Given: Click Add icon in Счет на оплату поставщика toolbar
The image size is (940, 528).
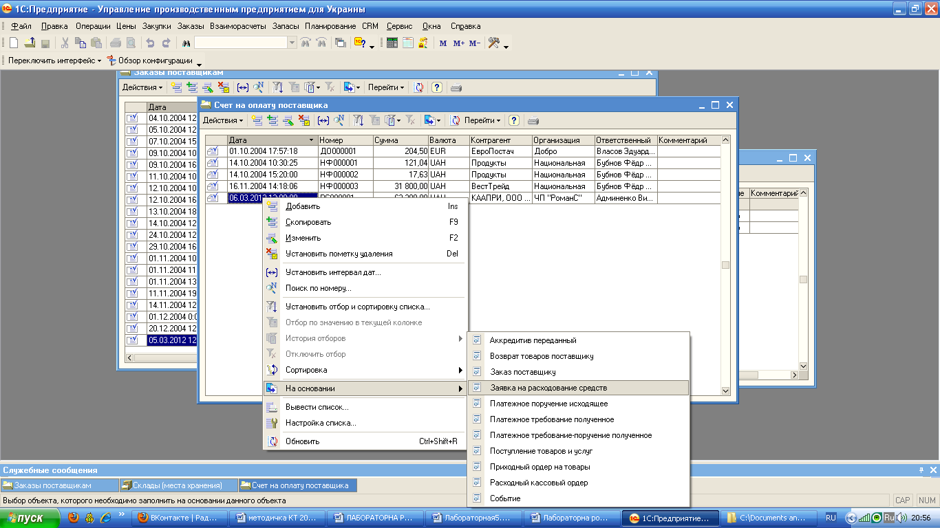Looking at the screenshot, I should coord(257,120).
